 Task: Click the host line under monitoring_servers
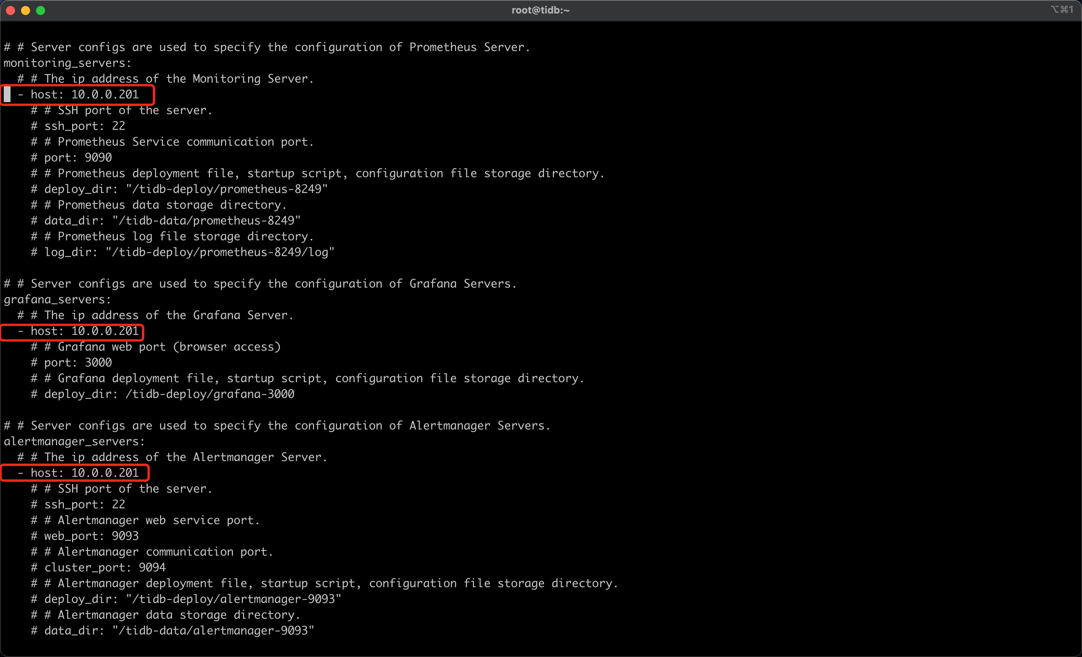coord(78,94)
